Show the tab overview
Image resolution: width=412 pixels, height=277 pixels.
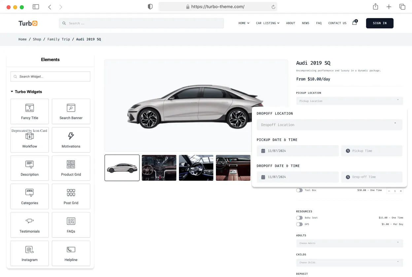(402, 7)
